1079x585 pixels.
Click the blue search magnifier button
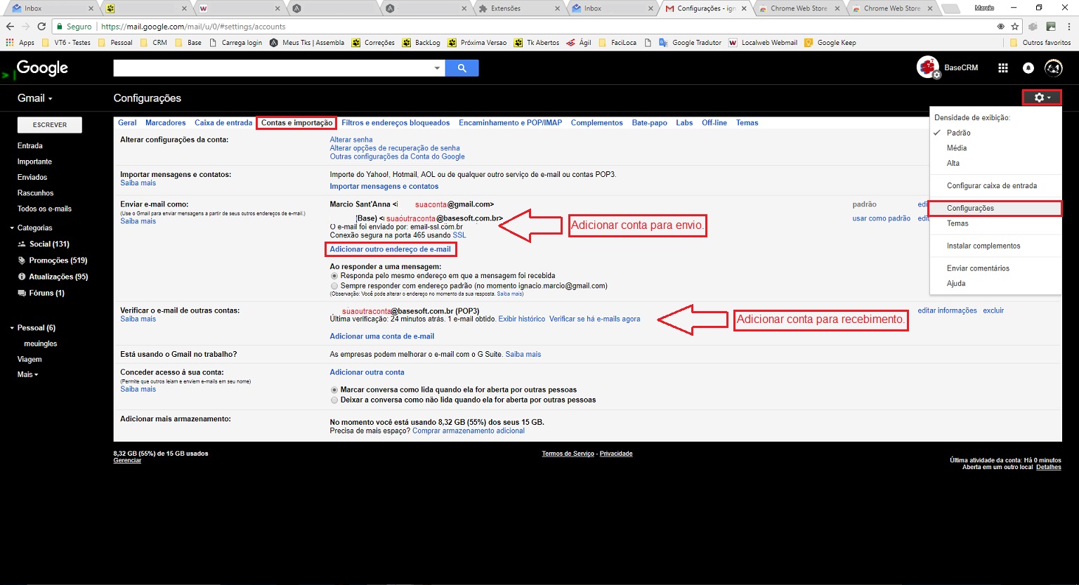(462, 68)
